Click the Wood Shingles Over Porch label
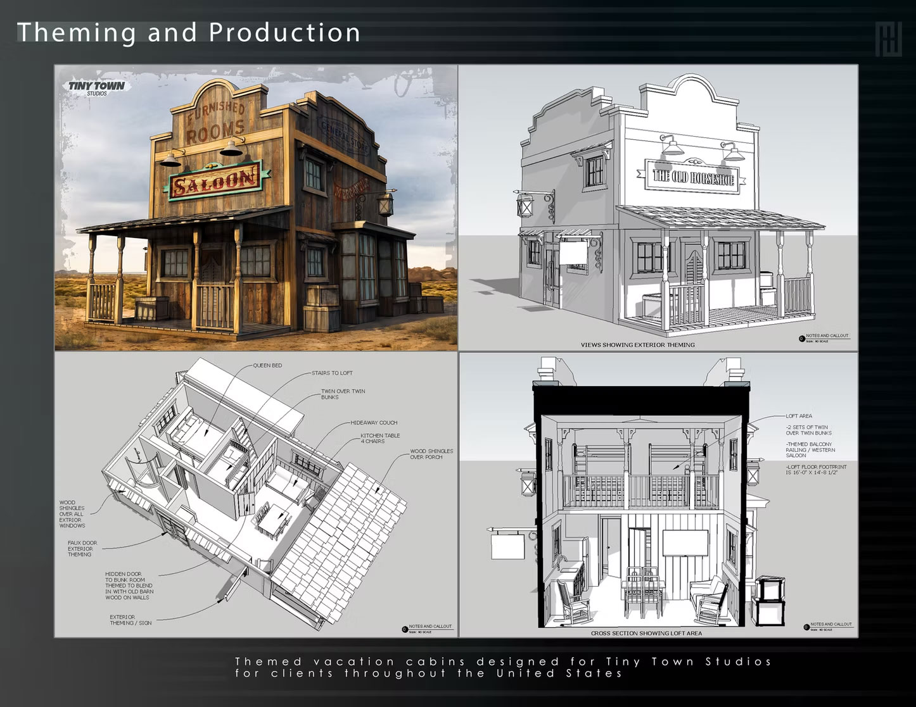The width and height of the screenshot is (916, 707). click(x=431, y=454)
